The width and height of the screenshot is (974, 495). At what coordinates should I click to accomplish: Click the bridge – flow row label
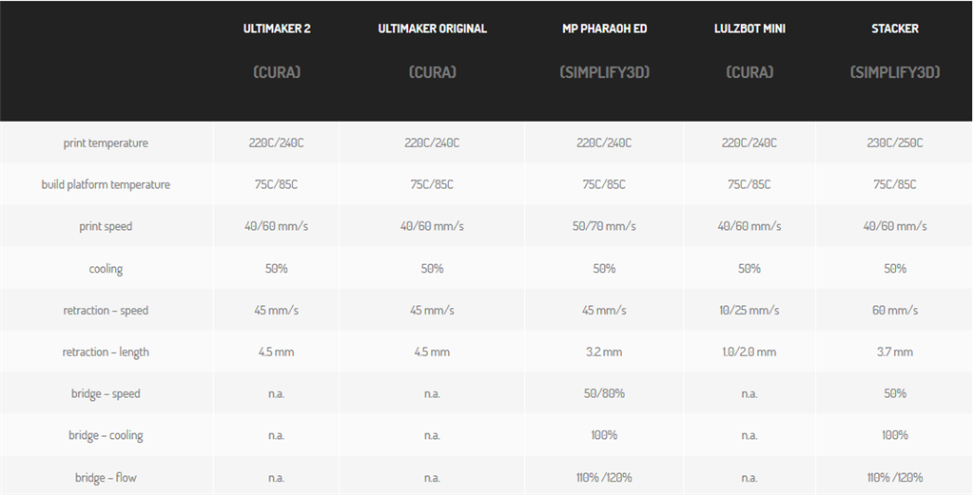[x=106, y=477]
